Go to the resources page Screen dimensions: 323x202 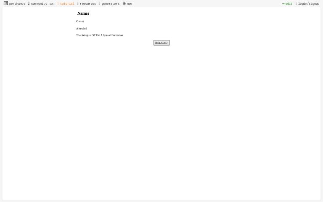click(88, 4)
